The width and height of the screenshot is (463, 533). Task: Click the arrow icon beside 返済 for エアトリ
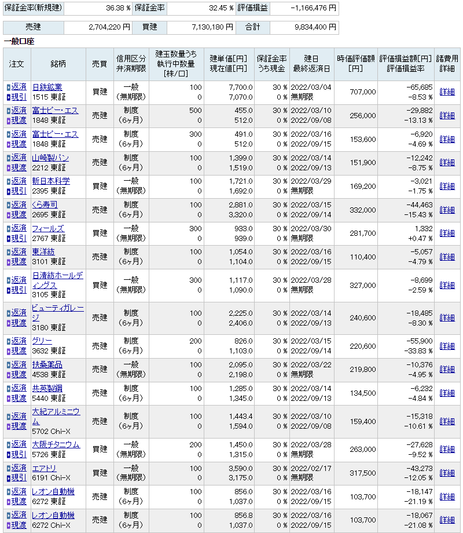coord(8,468)
